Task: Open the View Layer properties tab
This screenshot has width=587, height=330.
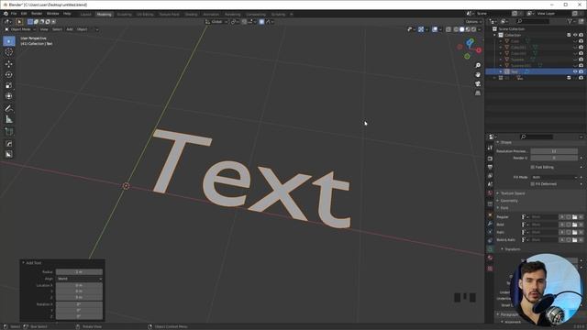Action: (x=490, y=176)
